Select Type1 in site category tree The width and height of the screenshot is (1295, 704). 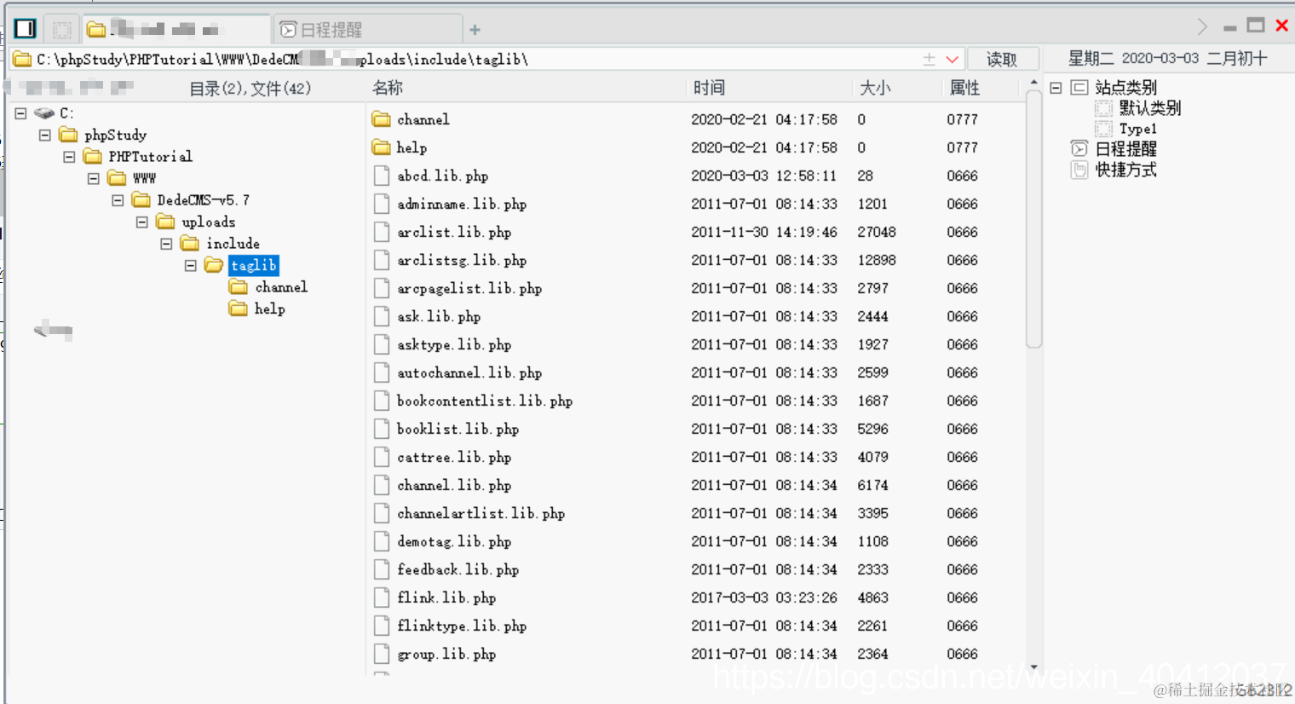pyautogui.click(x=1137, y=129)
